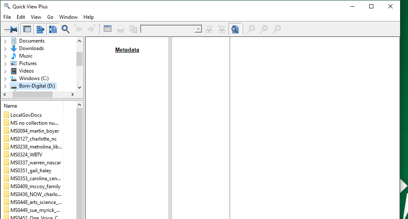
Task: Click the magnifier-with-star search icon
Action: [x=65, y=29]
